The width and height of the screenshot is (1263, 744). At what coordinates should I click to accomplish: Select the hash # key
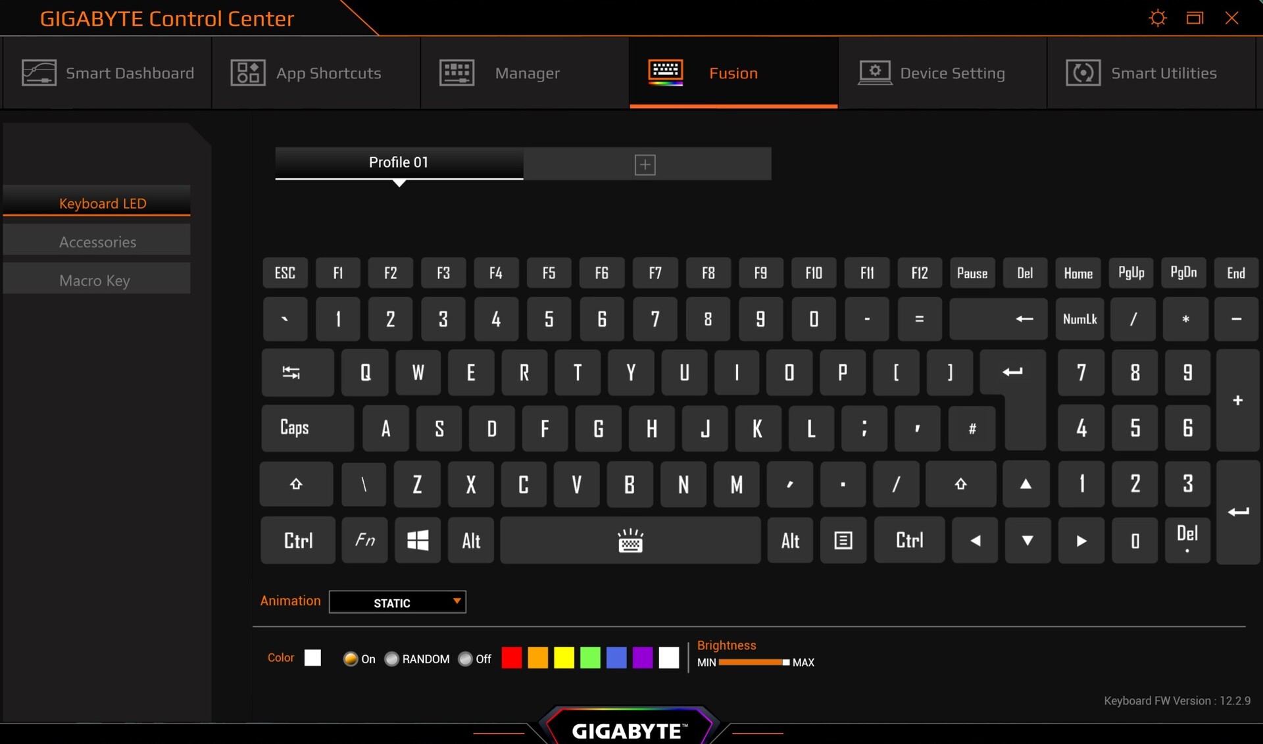pyautogui.click(x=972, y=428)
